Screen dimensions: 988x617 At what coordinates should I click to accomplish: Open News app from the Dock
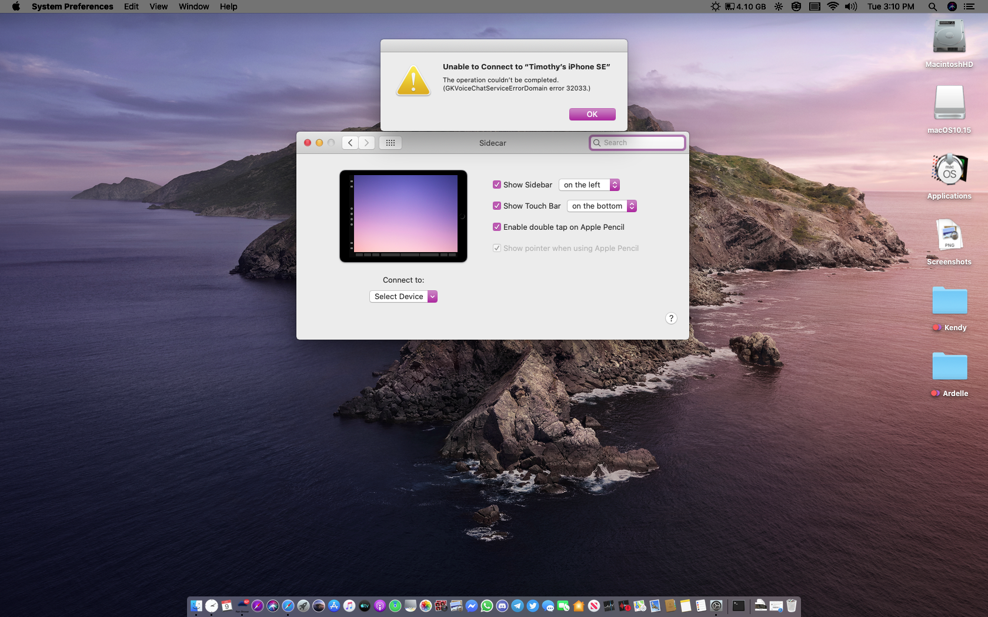pyautogui.click(x=594, y=606)
